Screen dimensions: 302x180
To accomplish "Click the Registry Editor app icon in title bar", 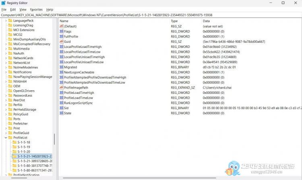I will [4, 3].
